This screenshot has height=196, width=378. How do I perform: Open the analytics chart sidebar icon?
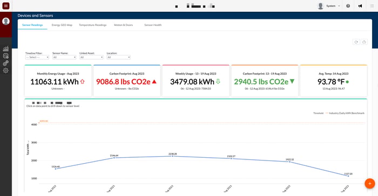5,48
